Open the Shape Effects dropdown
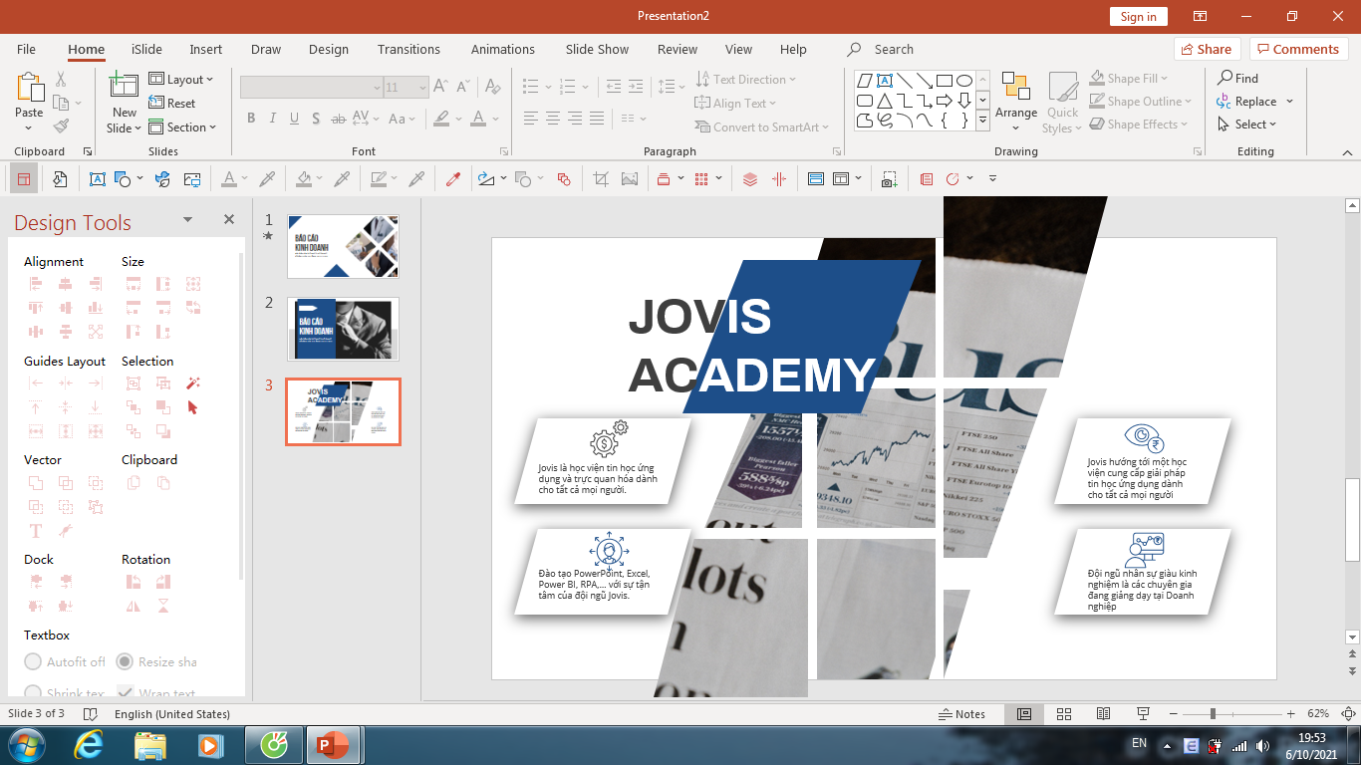This screenshot has width=1361, height=765. 1139,125
